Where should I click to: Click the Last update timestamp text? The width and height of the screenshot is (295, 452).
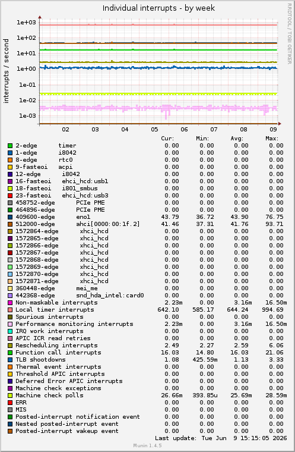pos(221,438)
